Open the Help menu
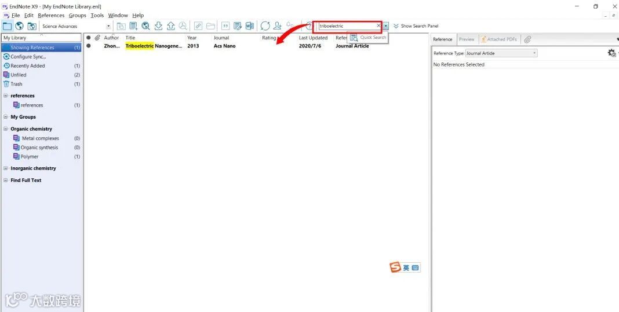 click(138, 16)
